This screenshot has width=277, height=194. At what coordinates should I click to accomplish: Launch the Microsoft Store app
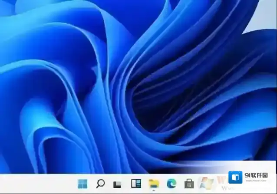coord(189,184)
